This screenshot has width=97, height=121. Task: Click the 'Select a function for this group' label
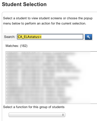[x=34, y=107]
